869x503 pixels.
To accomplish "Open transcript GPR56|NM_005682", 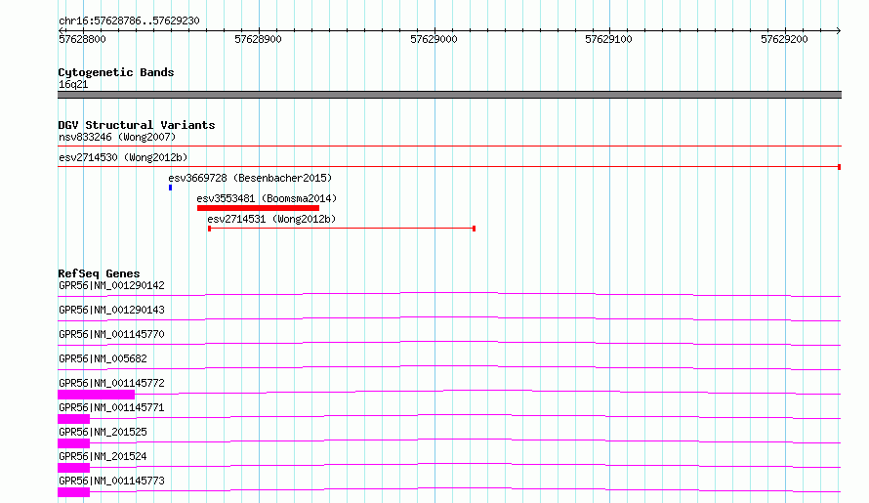I will click(x=103, y=358).
